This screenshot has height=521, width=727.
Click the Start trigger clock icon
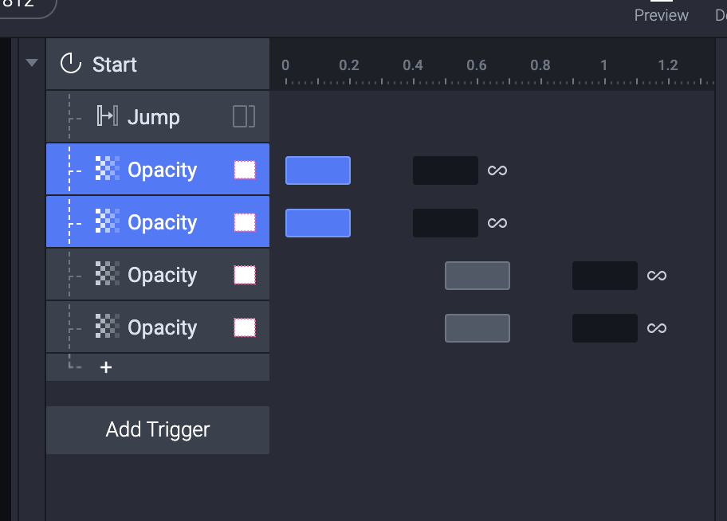(72, 64)
